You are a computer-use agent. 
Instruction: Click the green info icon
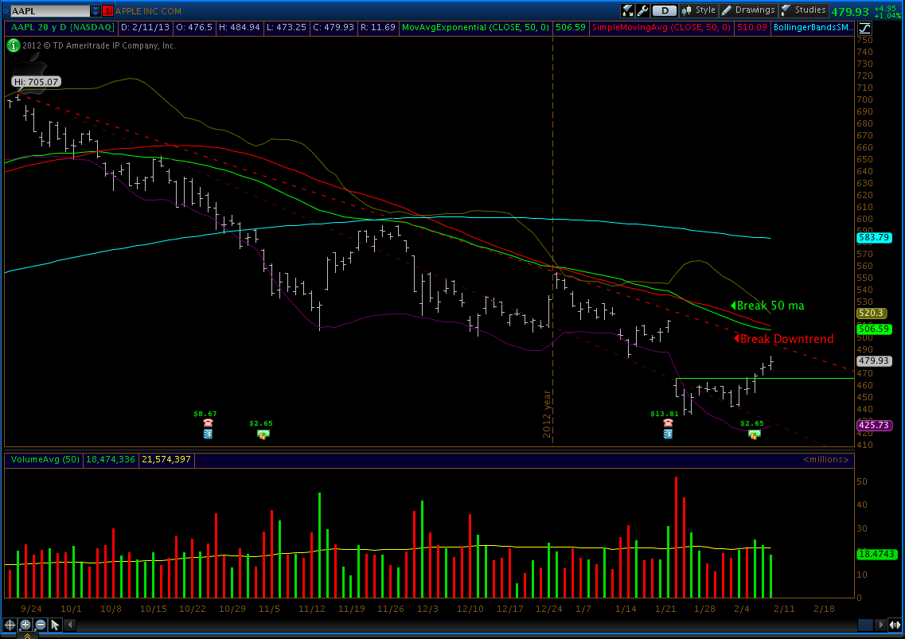click(x=13, y=45)
